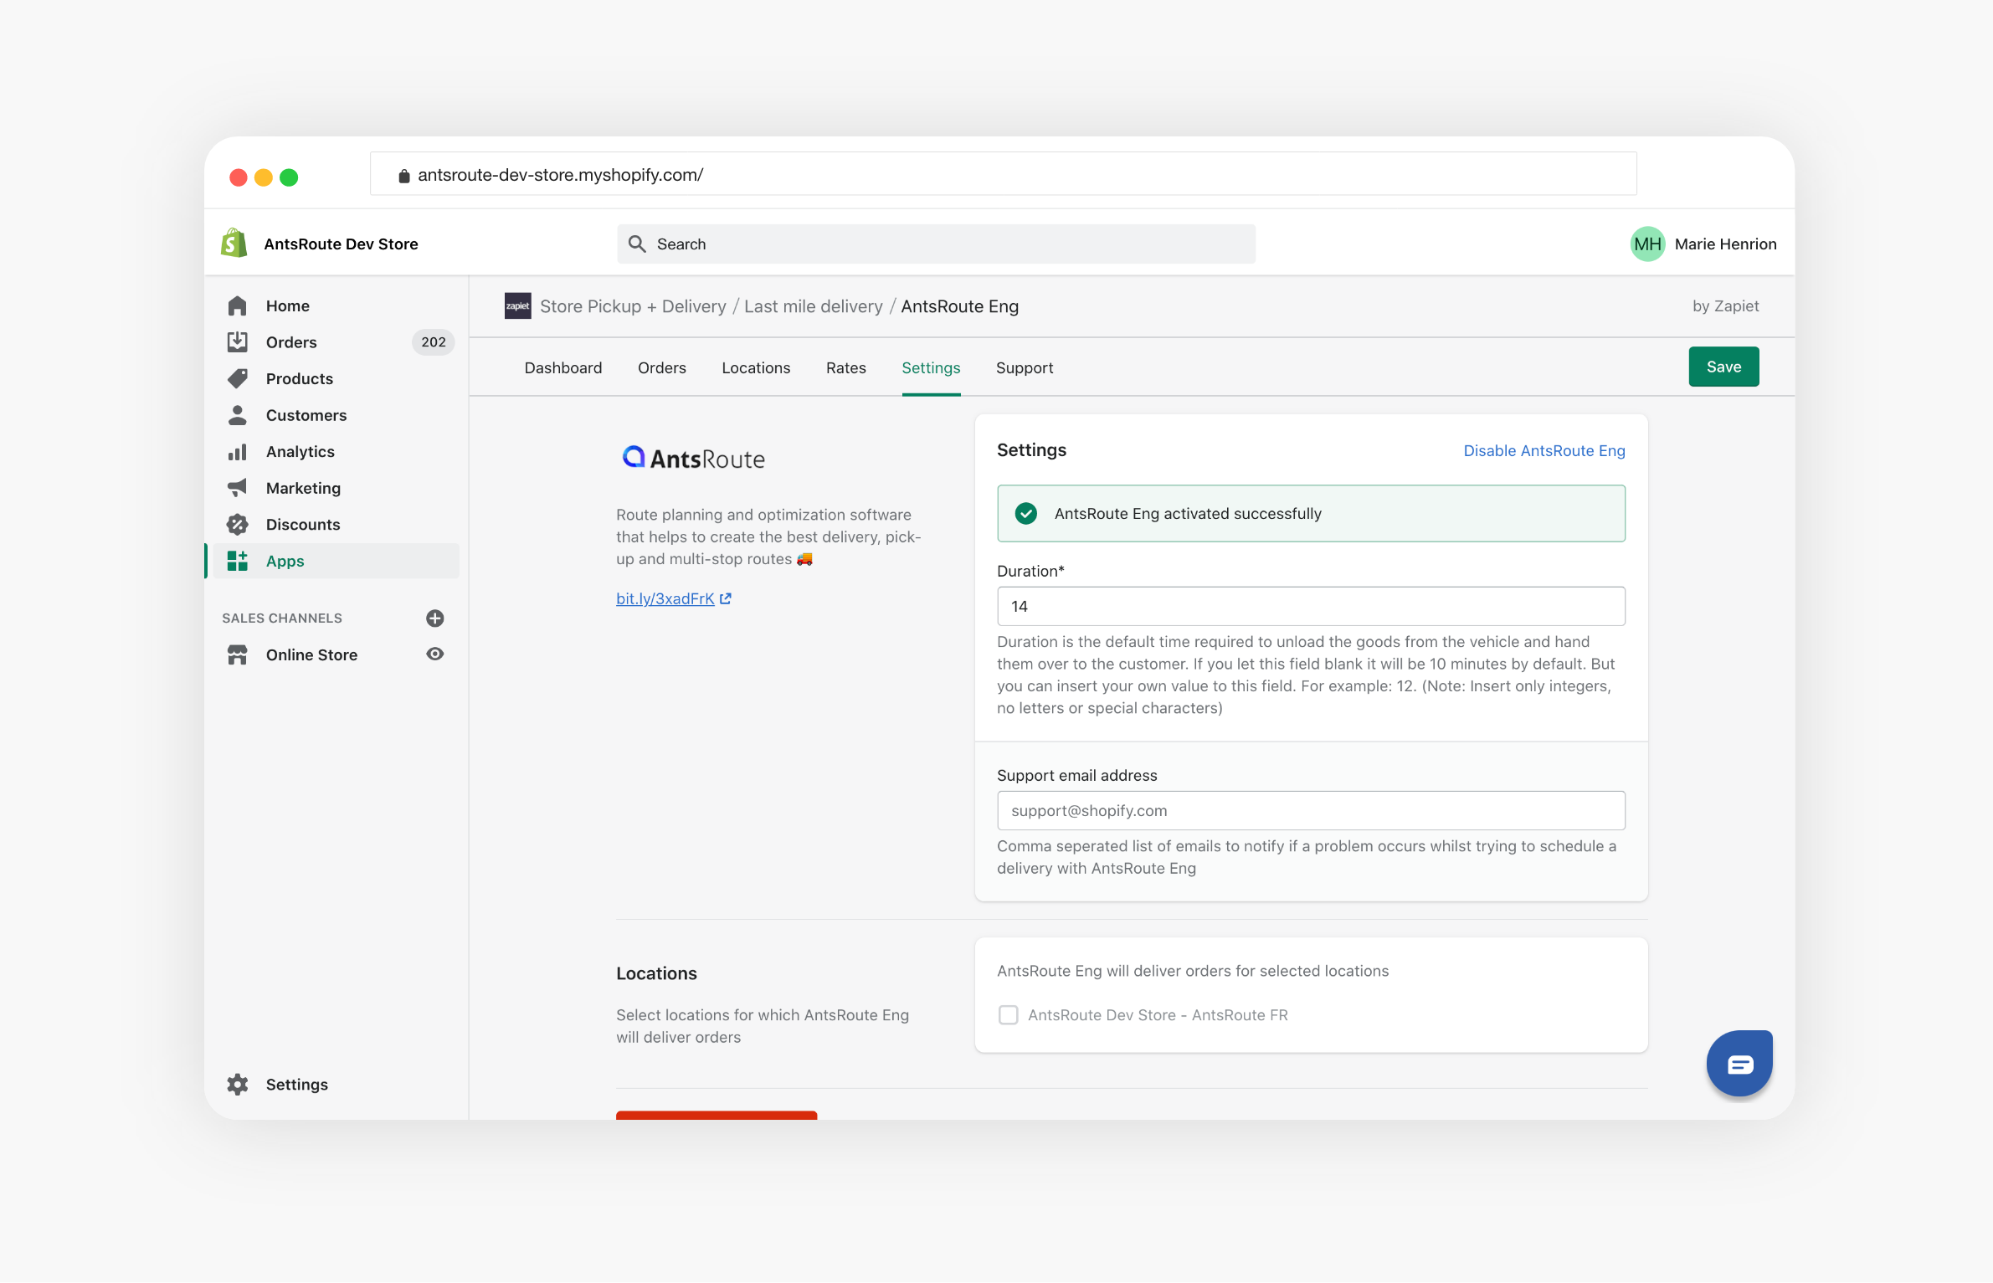The width and height of the screenshot is (1993, 1283).
Task: Click the lock icon in address bar
Action: tap(403, 175)
